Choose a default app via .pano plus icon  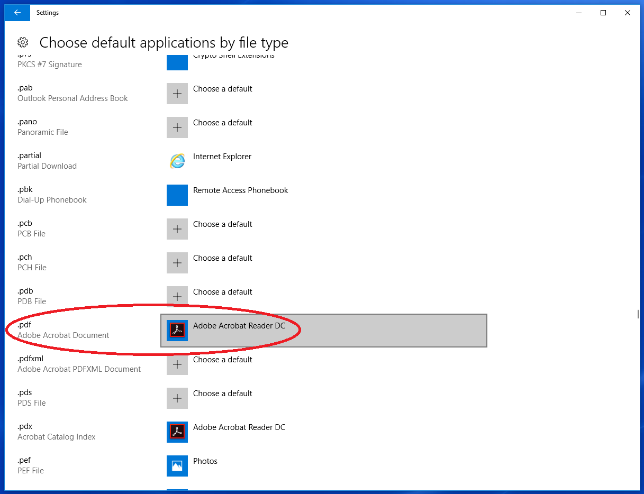tap(177, 127)
